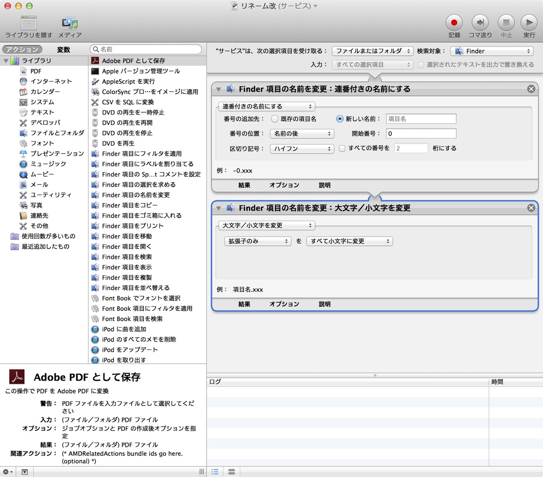
Task: Select the CSV を SQL に変換 action
Action: [147, 102]
